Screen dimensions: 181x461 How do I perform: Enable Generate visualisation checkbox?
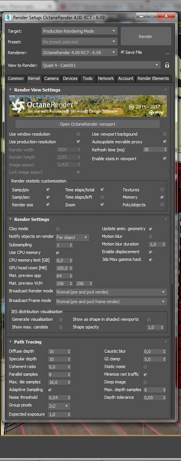(61, 320)
